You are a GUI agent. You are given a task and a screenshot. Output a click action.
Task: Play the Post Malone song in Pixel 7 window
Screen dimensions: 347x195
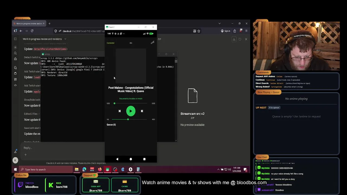(x=131, y=111)
